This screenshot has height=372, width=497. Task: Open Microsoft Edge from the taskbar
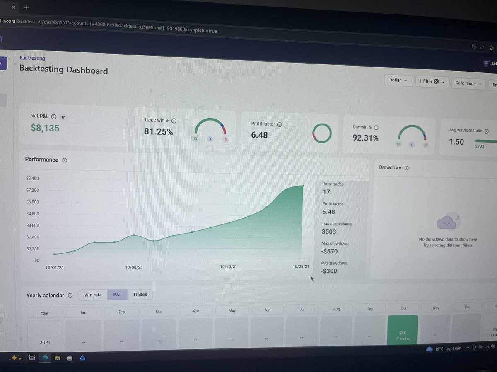[x=45, y=358]
